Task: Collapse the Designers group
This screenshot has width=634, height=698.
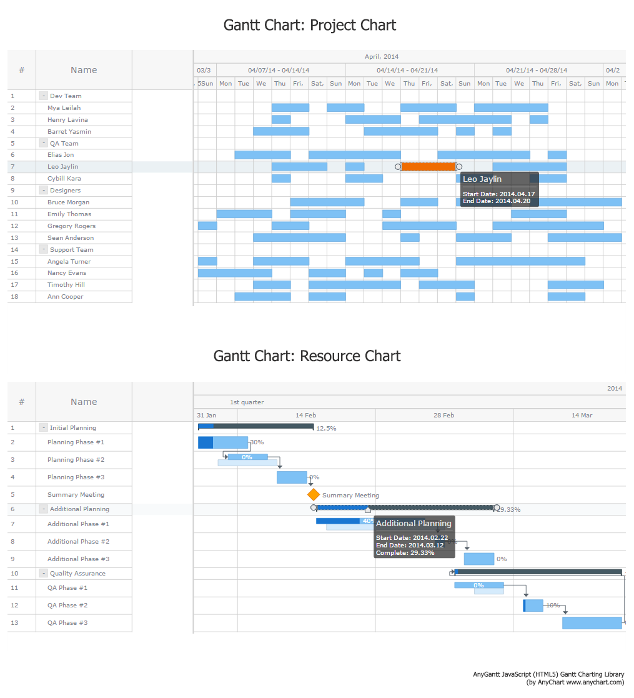Action: (x=43, y=190)
